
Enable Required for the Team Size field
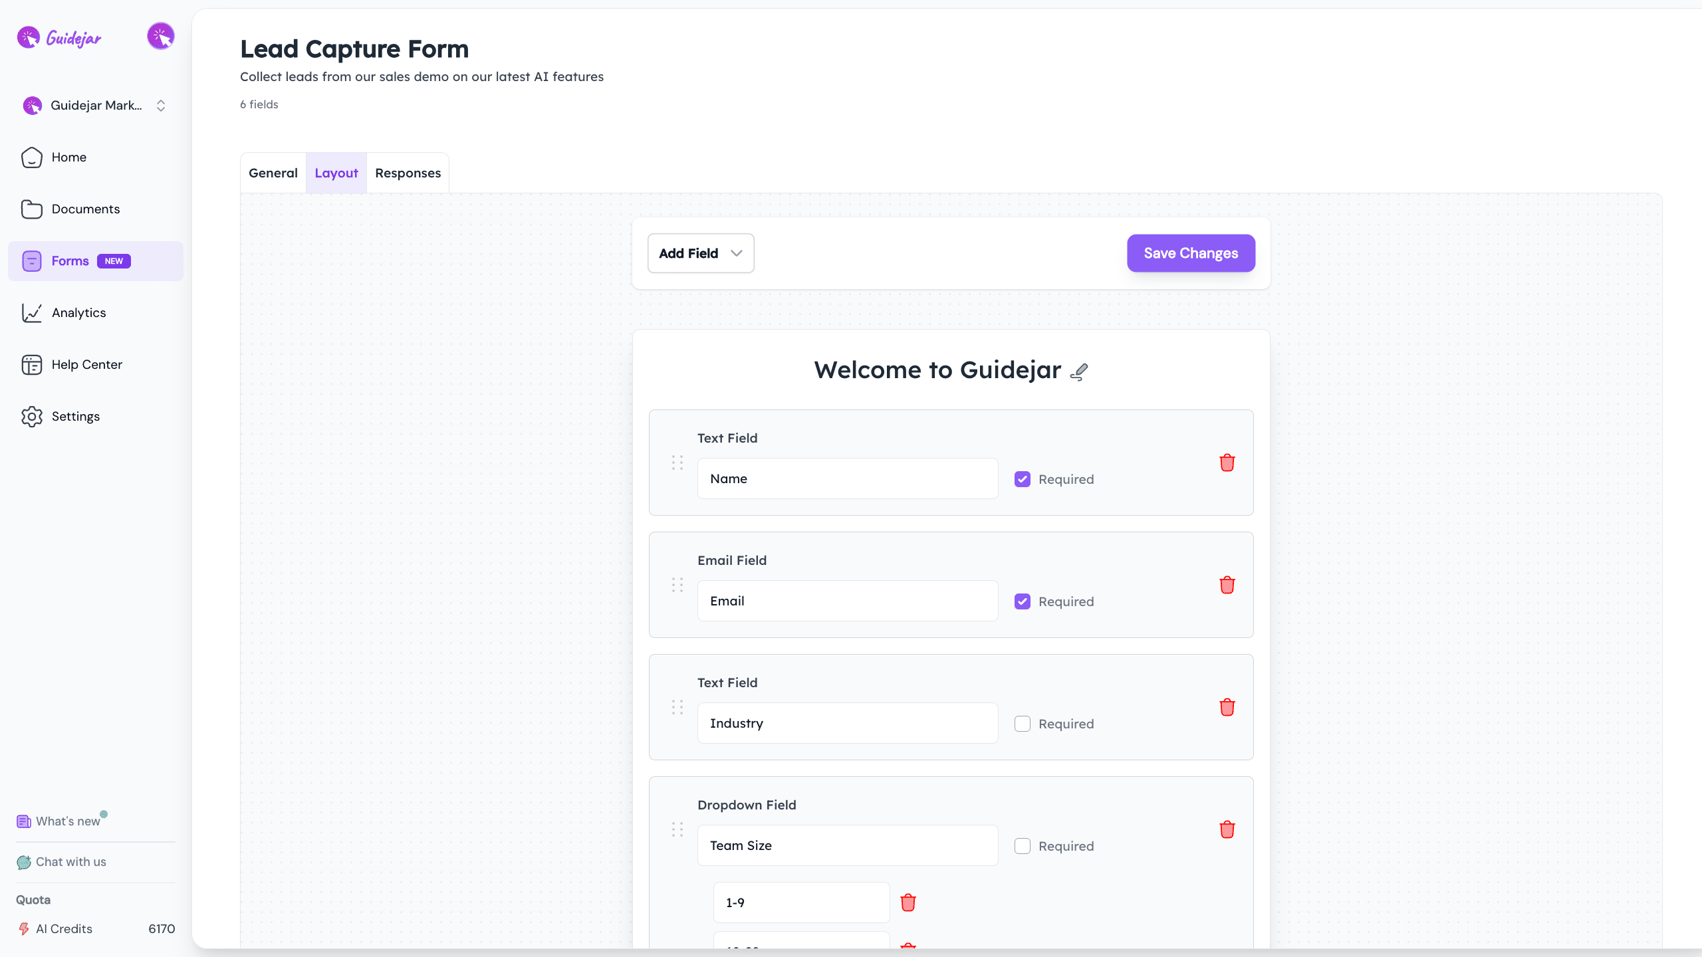point(1022,846)
